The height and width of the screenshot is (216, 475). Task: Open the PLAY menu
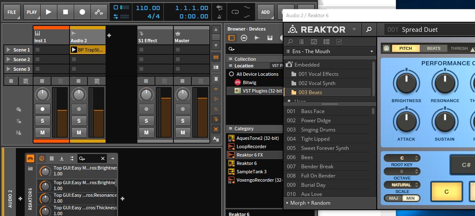click(x=32, y=12)
